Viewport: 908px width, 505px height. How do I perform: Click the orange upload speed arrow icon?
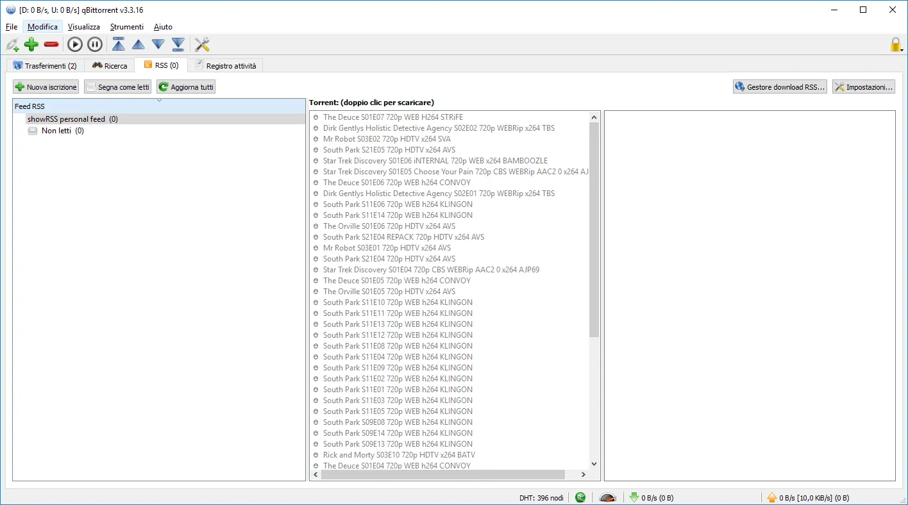tap(772, 497)
